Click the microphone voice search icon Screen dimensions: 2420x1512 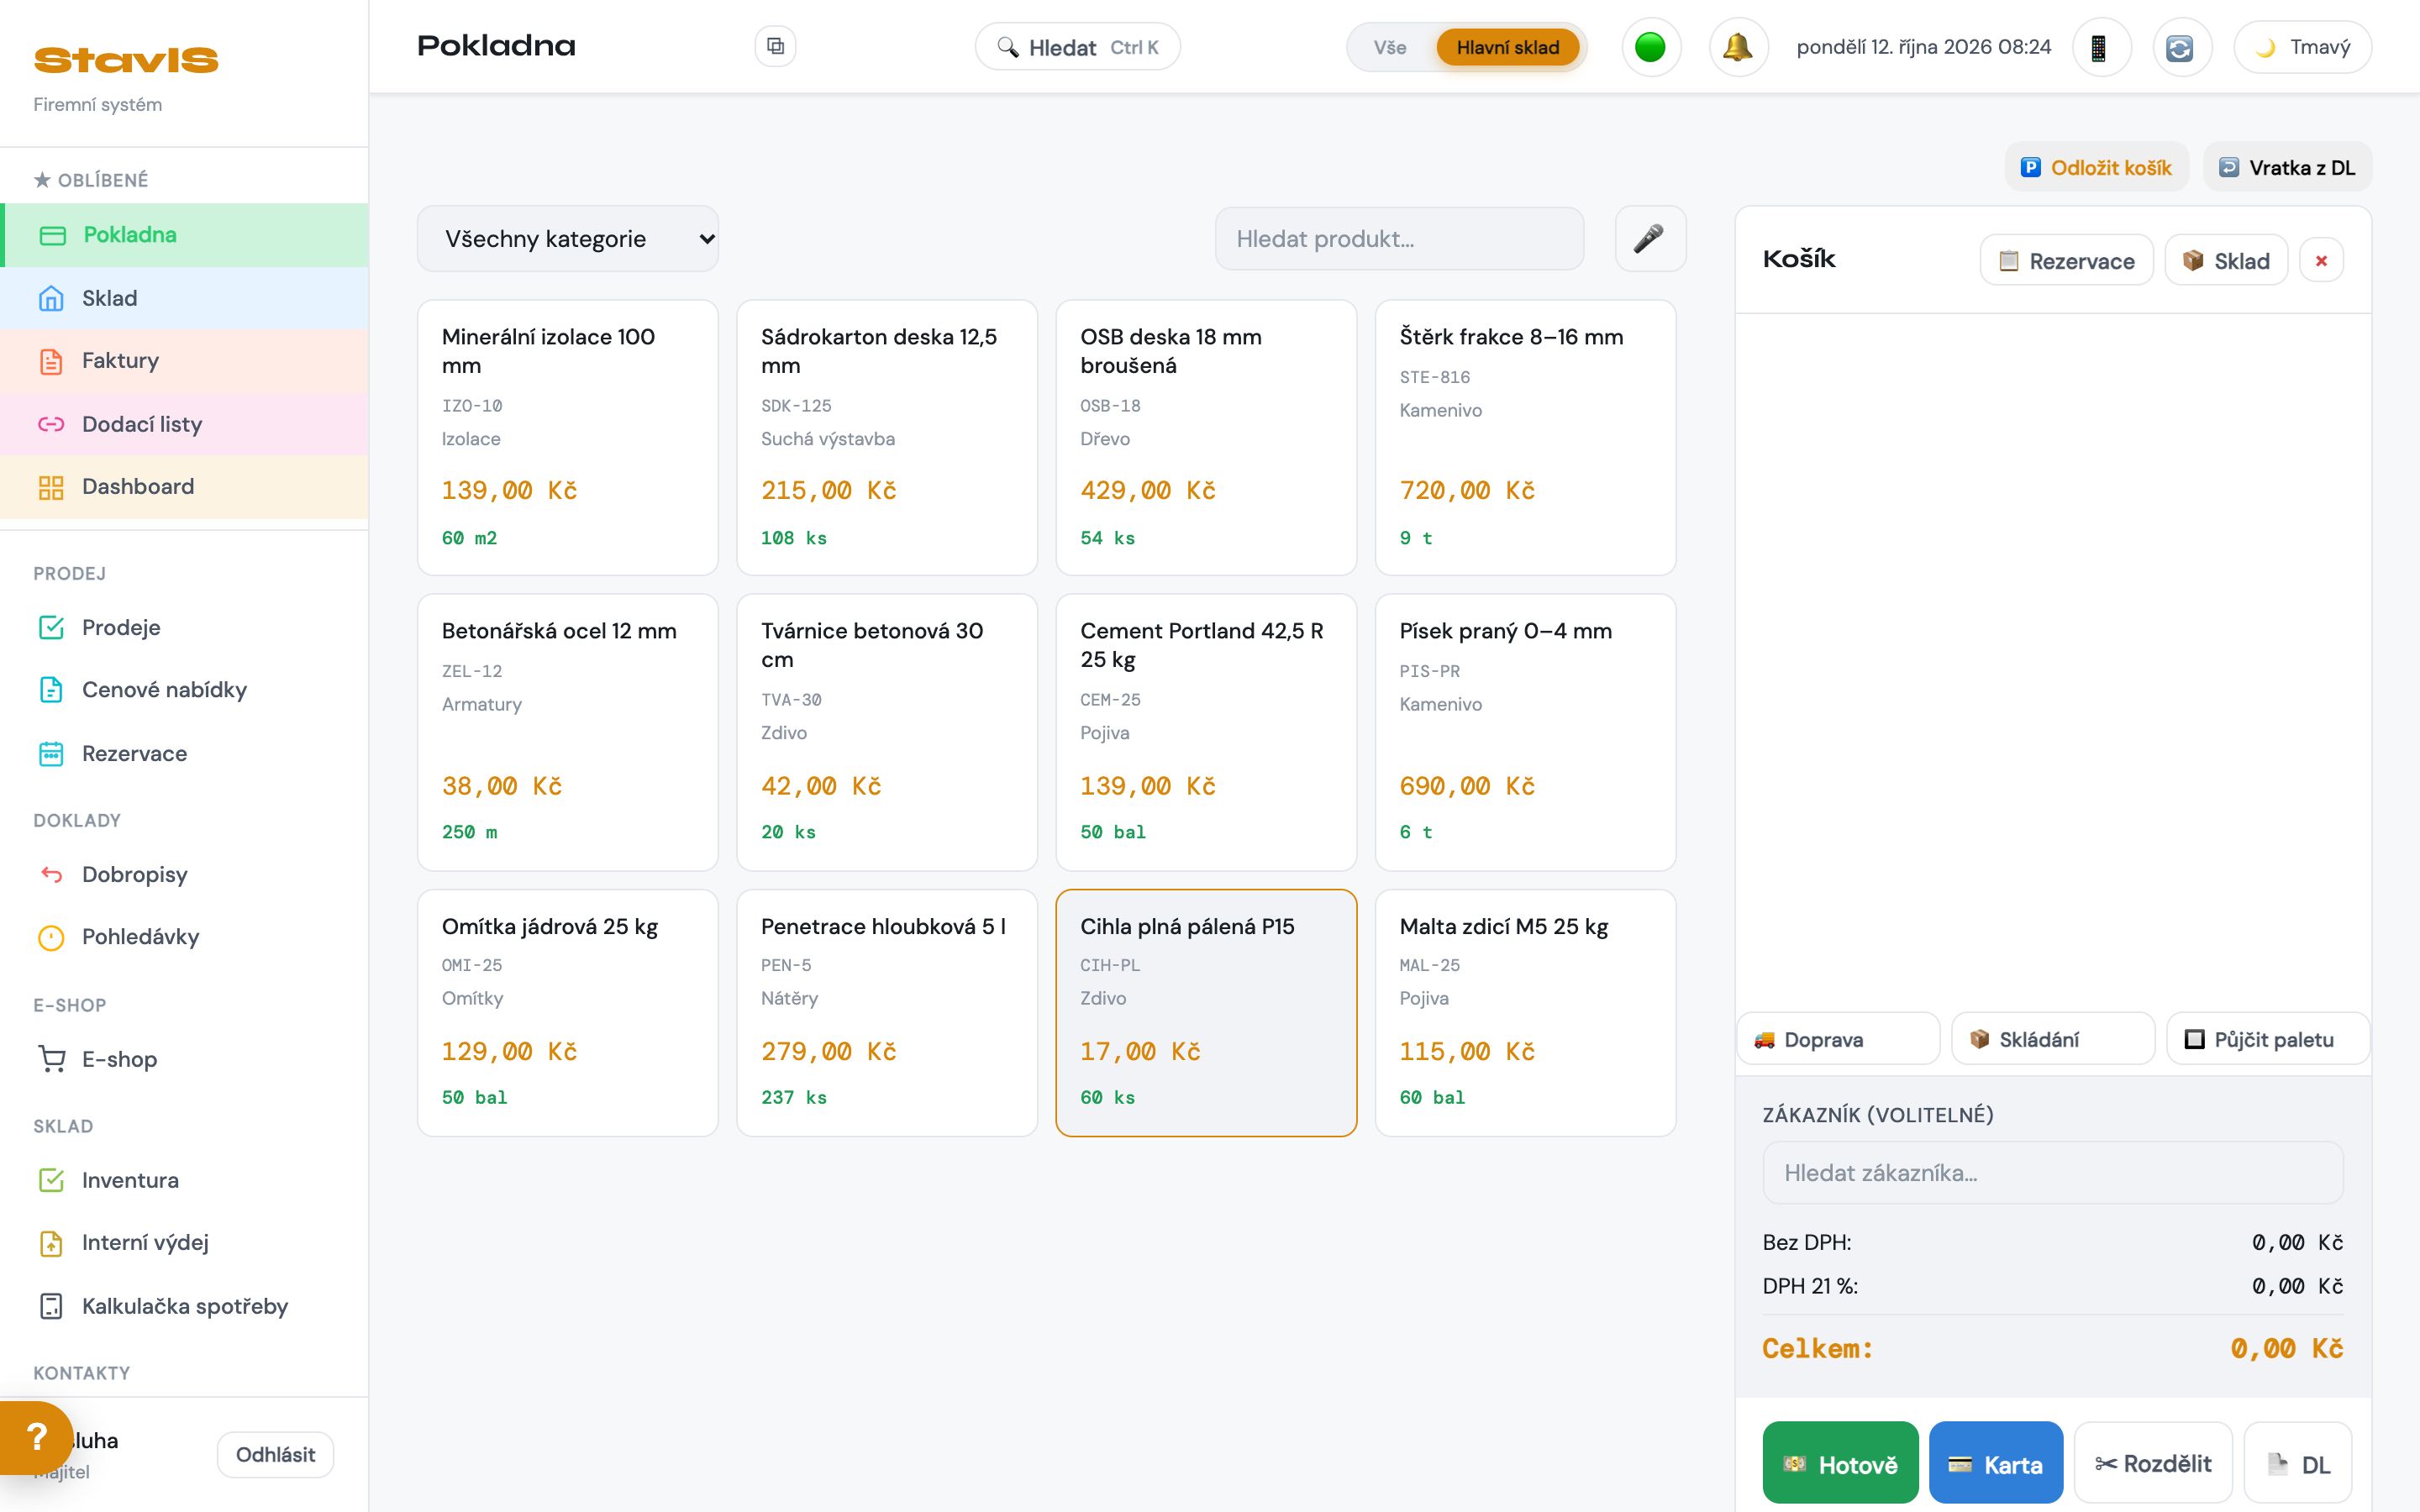pyautogui.click(x=1650, y=238)
